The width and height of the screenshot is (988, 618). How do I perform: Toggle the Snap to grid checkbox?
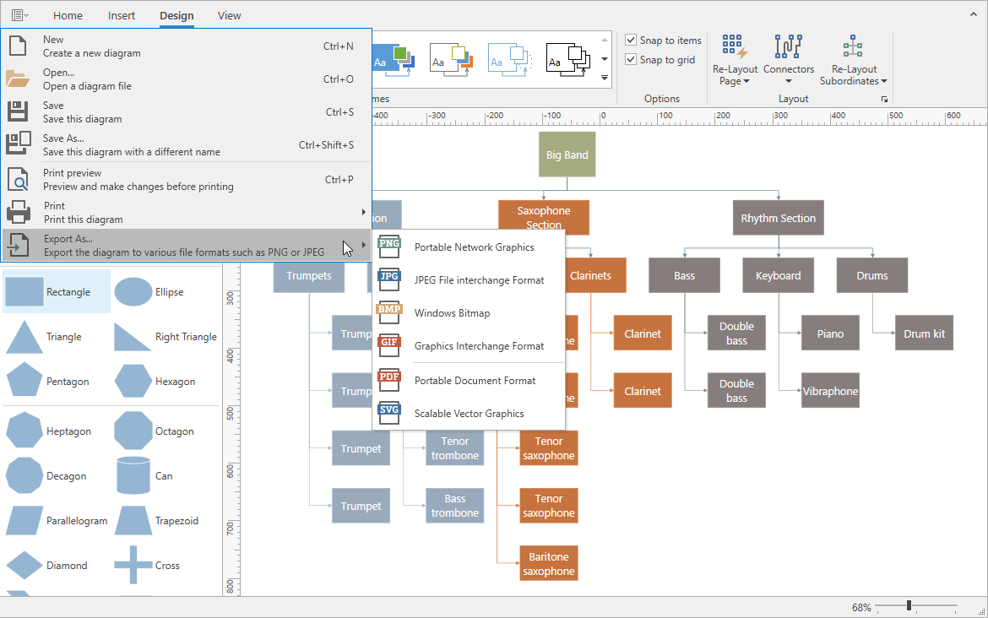click(x=631, y=60)
